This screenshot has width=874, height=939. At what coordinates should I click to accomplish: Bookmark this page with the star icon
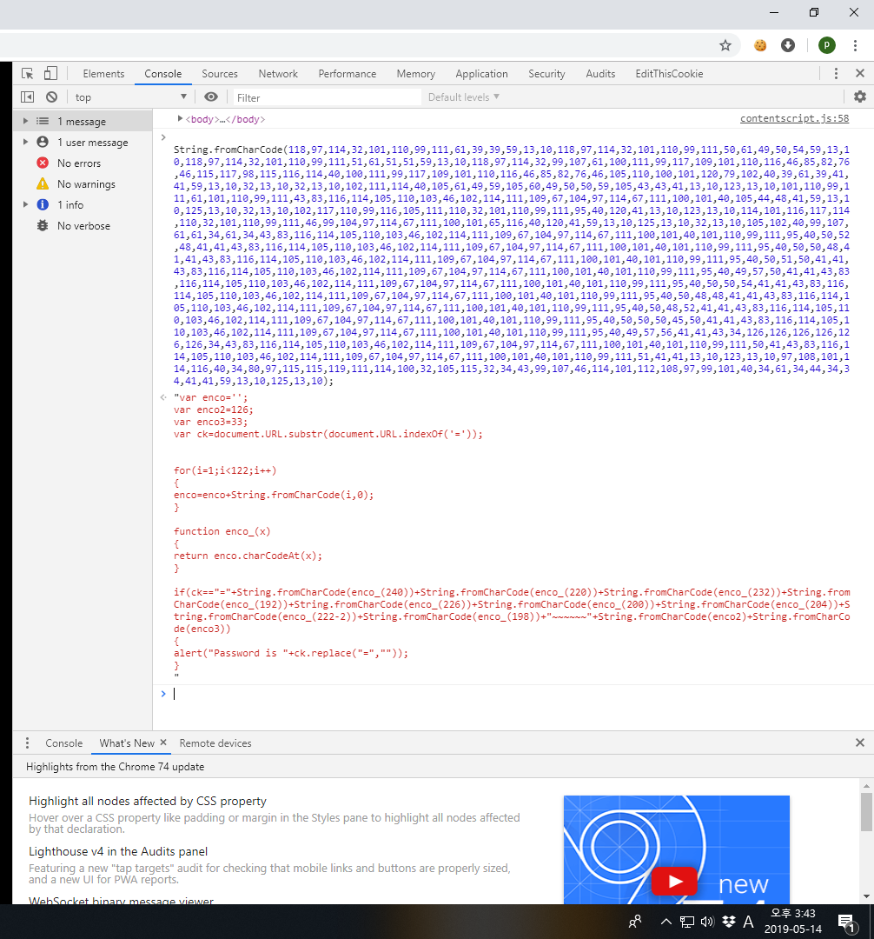pos(725,45)
